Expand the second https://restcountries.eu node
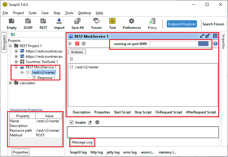 click(16, 57)
